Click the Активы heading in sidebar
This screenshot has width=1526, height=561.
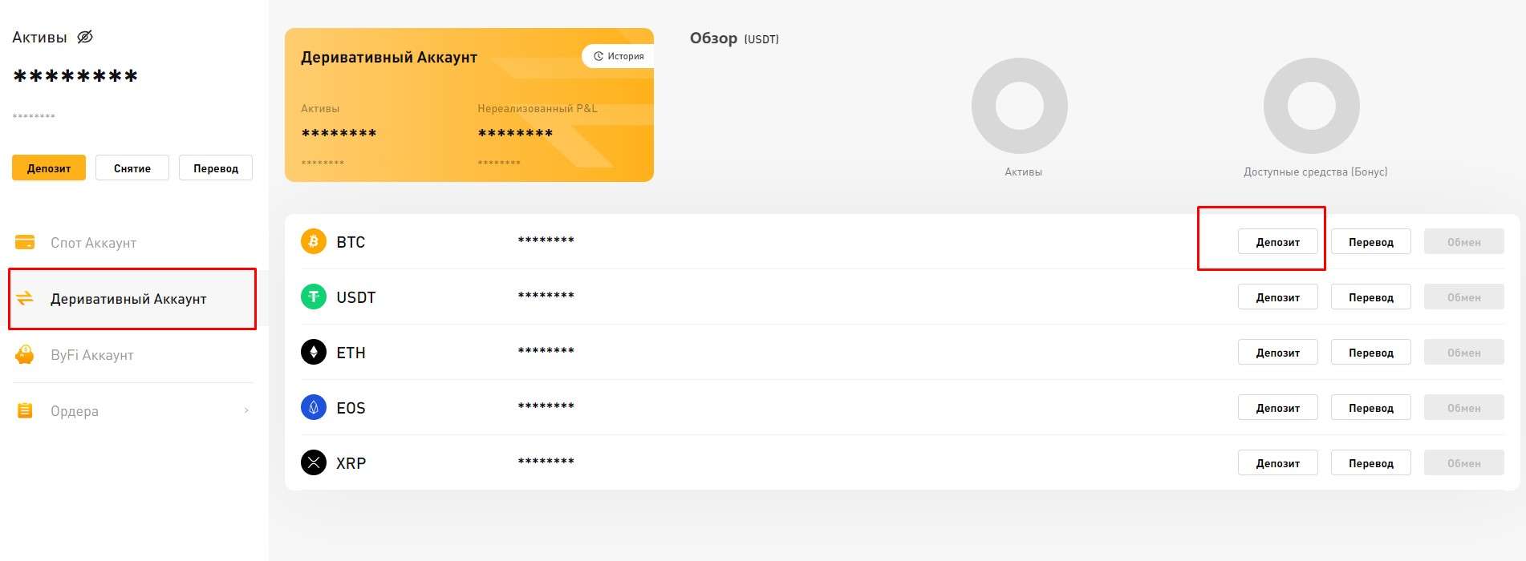[x=39, y=37]
